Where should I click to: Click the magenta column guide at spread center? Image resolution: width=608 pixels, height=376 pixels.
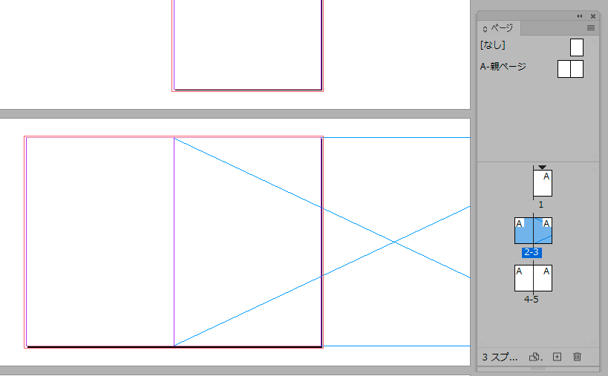point(174,242)
